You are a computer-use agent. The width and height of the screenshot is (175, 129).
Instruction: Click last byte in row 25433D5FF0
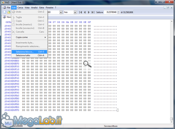pyautogui.click(x=89, y=110)
